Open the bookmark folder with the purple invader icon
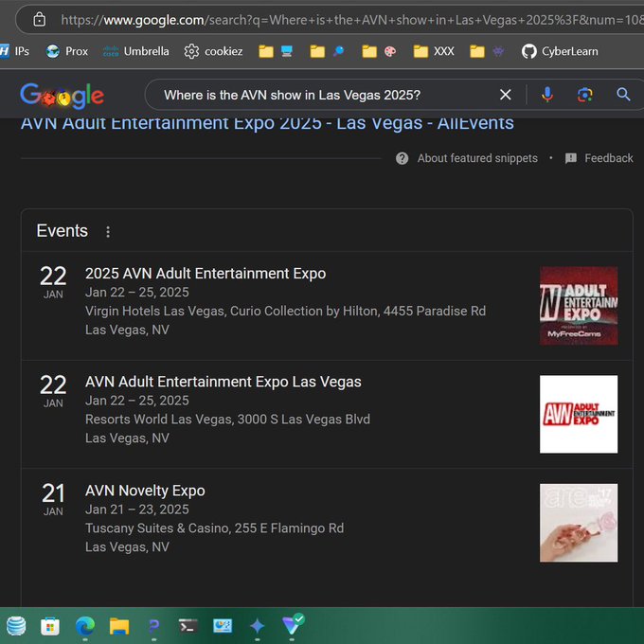This screenshot has height=644, width=644. (x=487, y=51)
